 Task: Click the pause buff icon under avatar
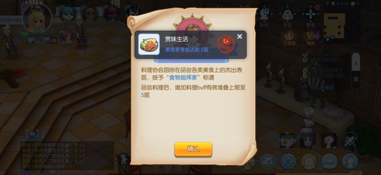click(x=54, y=40)
